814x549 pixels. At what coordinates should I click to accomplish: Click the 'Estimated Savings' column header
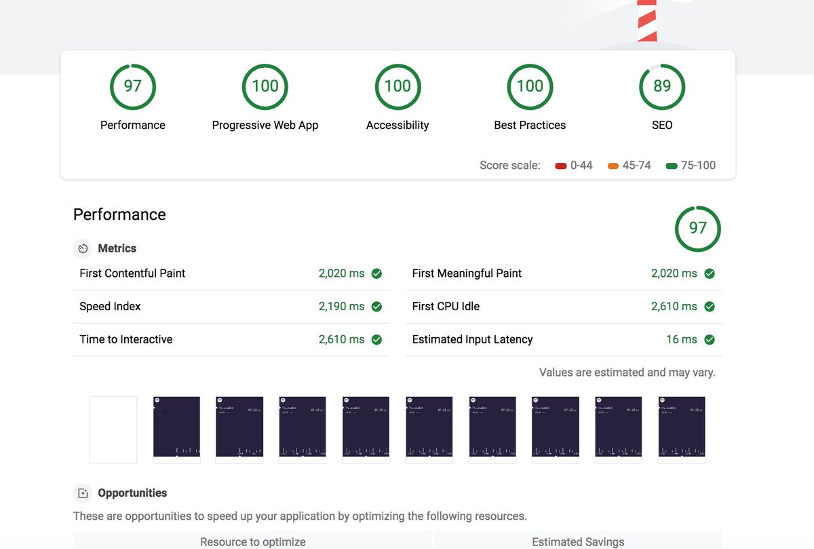pos(578,542)
